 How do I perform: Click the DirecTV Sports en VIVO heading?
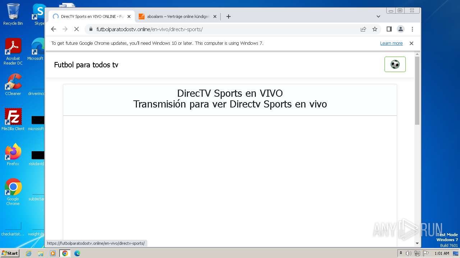230,94
